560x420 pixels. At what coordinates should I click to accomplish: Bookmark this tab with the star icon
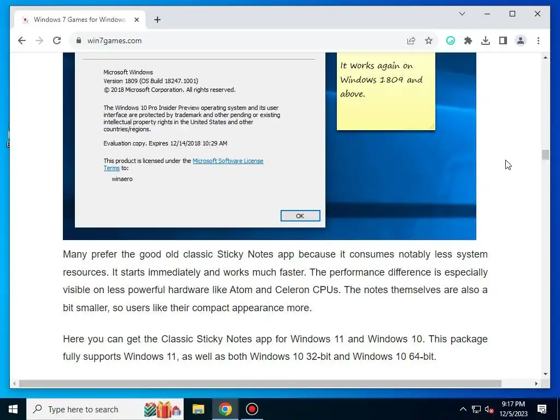[429, 40]
